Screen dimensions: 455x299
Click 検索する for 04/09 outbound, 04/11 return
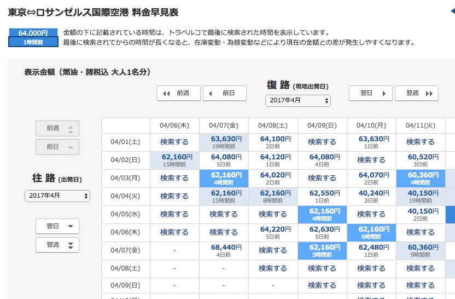tap(421, 286)
